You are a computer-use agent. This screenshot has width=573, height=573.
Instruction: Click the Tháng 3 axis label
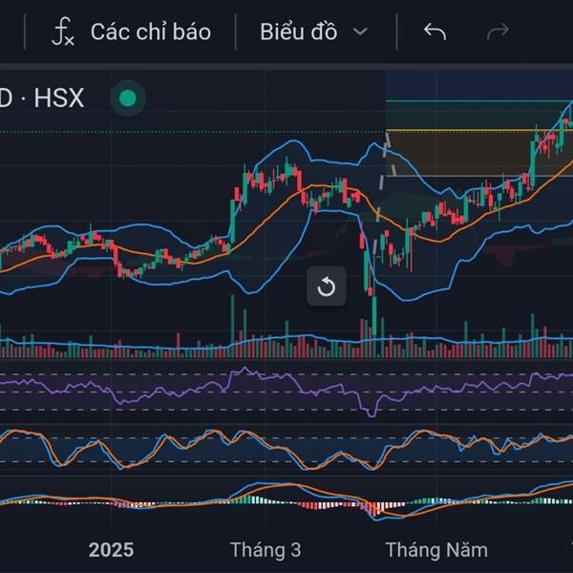point(265,550)
